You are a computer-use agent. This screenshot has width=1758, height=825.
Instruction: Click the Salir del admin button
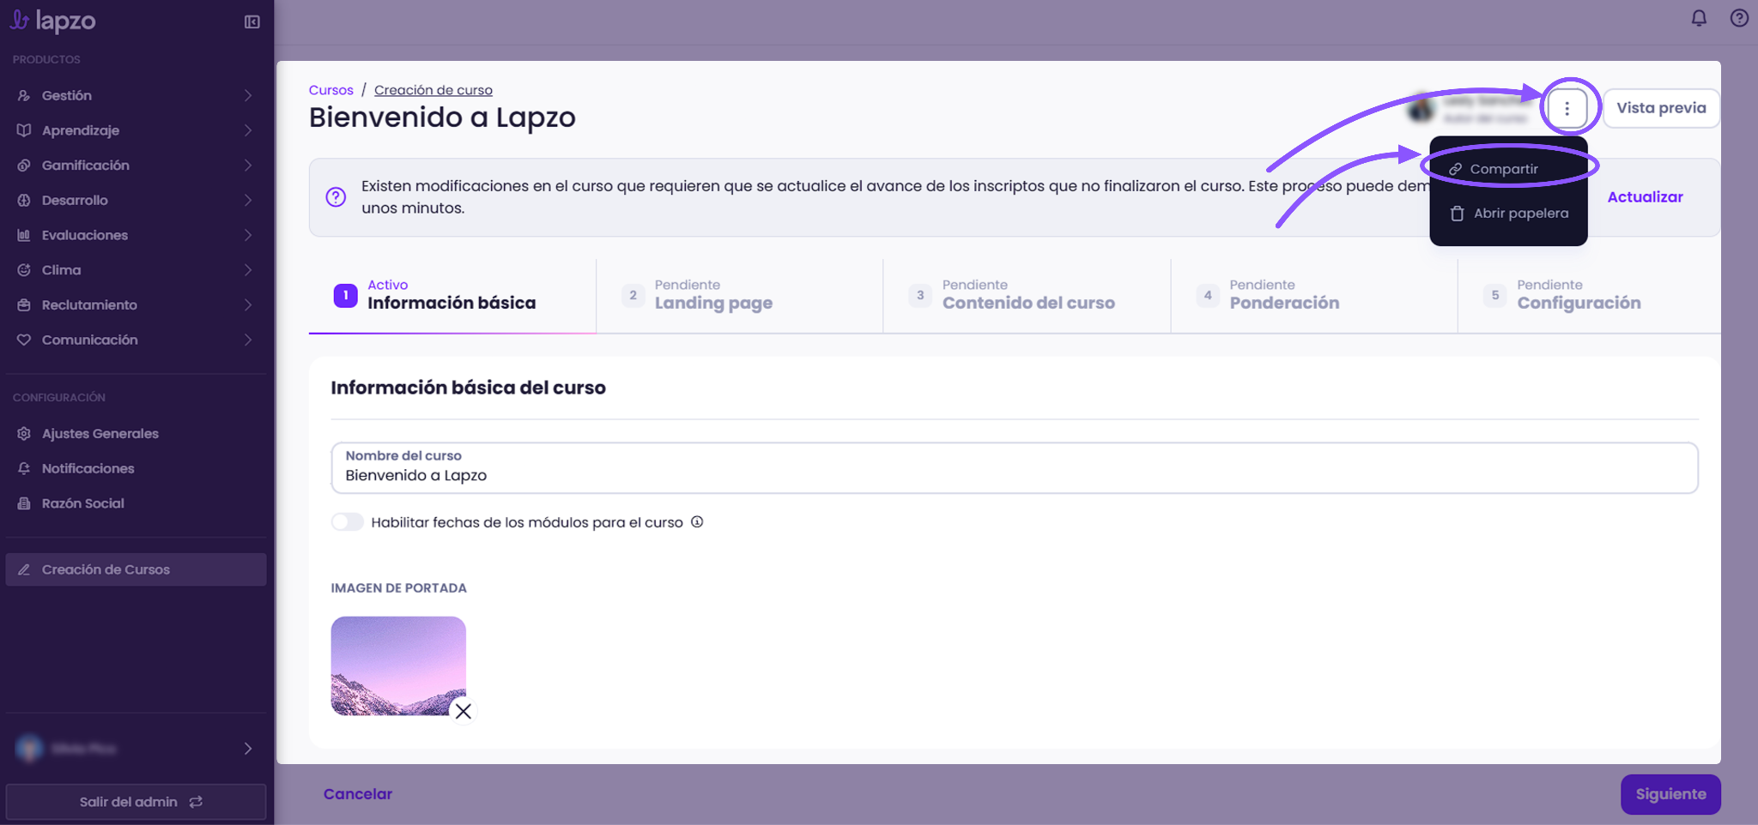136,802
